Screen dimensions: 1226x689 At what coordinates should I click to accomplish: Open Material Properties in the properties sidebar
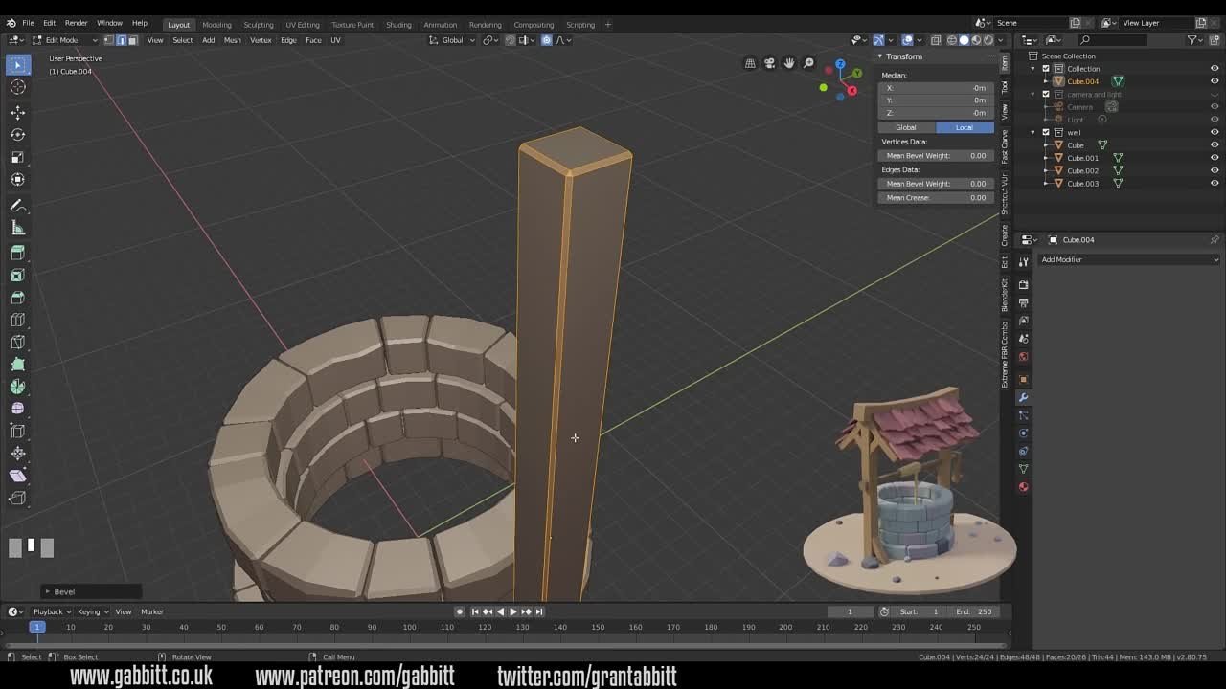(1023, 486)
